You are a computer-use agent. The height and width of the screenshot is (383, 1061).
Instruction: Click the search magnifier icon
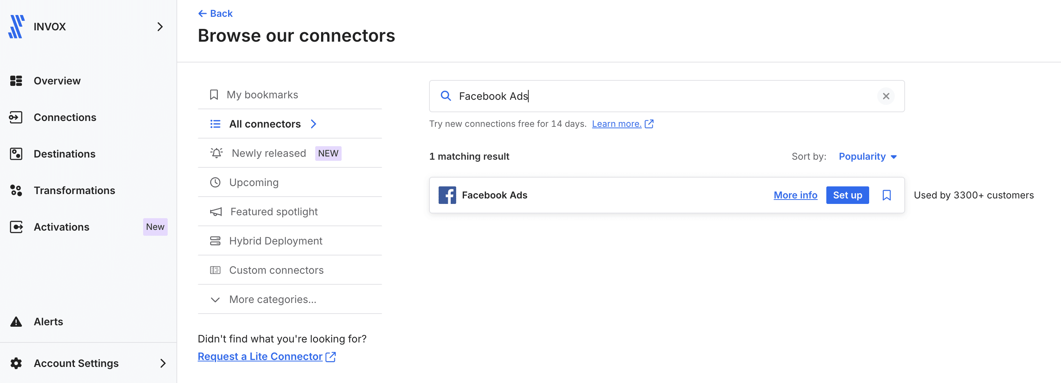(x=446, y=96)
